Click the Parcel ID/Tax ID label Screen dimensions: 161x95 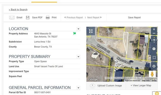[17, 92]
